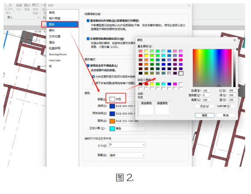Screen dimensions: 251x194
Task: Click the PANTONE button
Action: pos(226,107)
